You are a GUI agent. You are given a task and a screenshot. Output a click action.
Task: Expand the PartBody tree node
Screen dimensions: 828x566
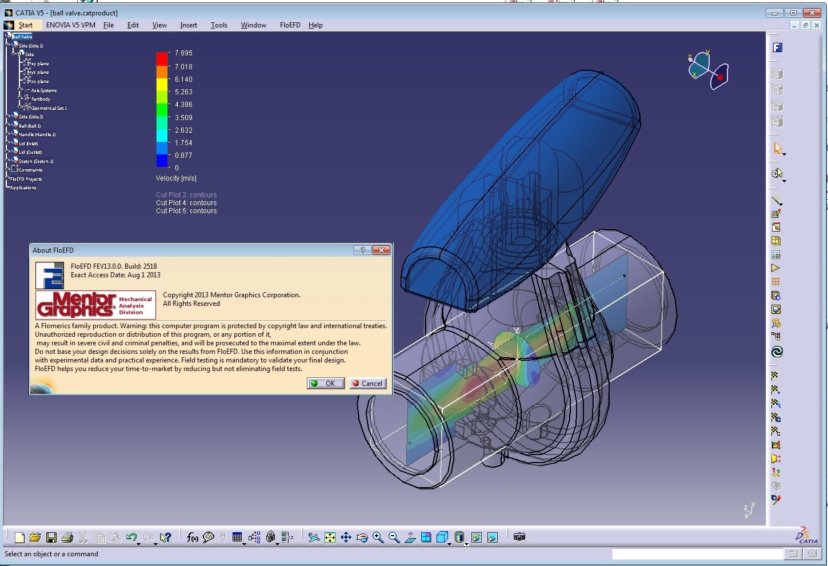tap(21, 98)
